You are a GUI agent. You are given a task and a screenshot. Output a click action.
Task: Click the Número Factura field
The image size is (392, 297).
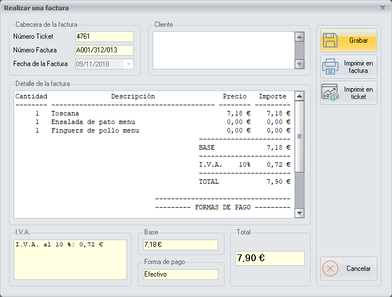104,50
